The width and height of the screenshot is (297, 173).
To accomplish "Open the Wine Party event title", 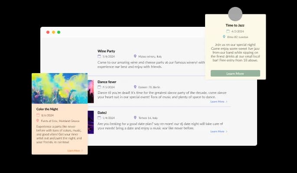I will coord(106,51).
